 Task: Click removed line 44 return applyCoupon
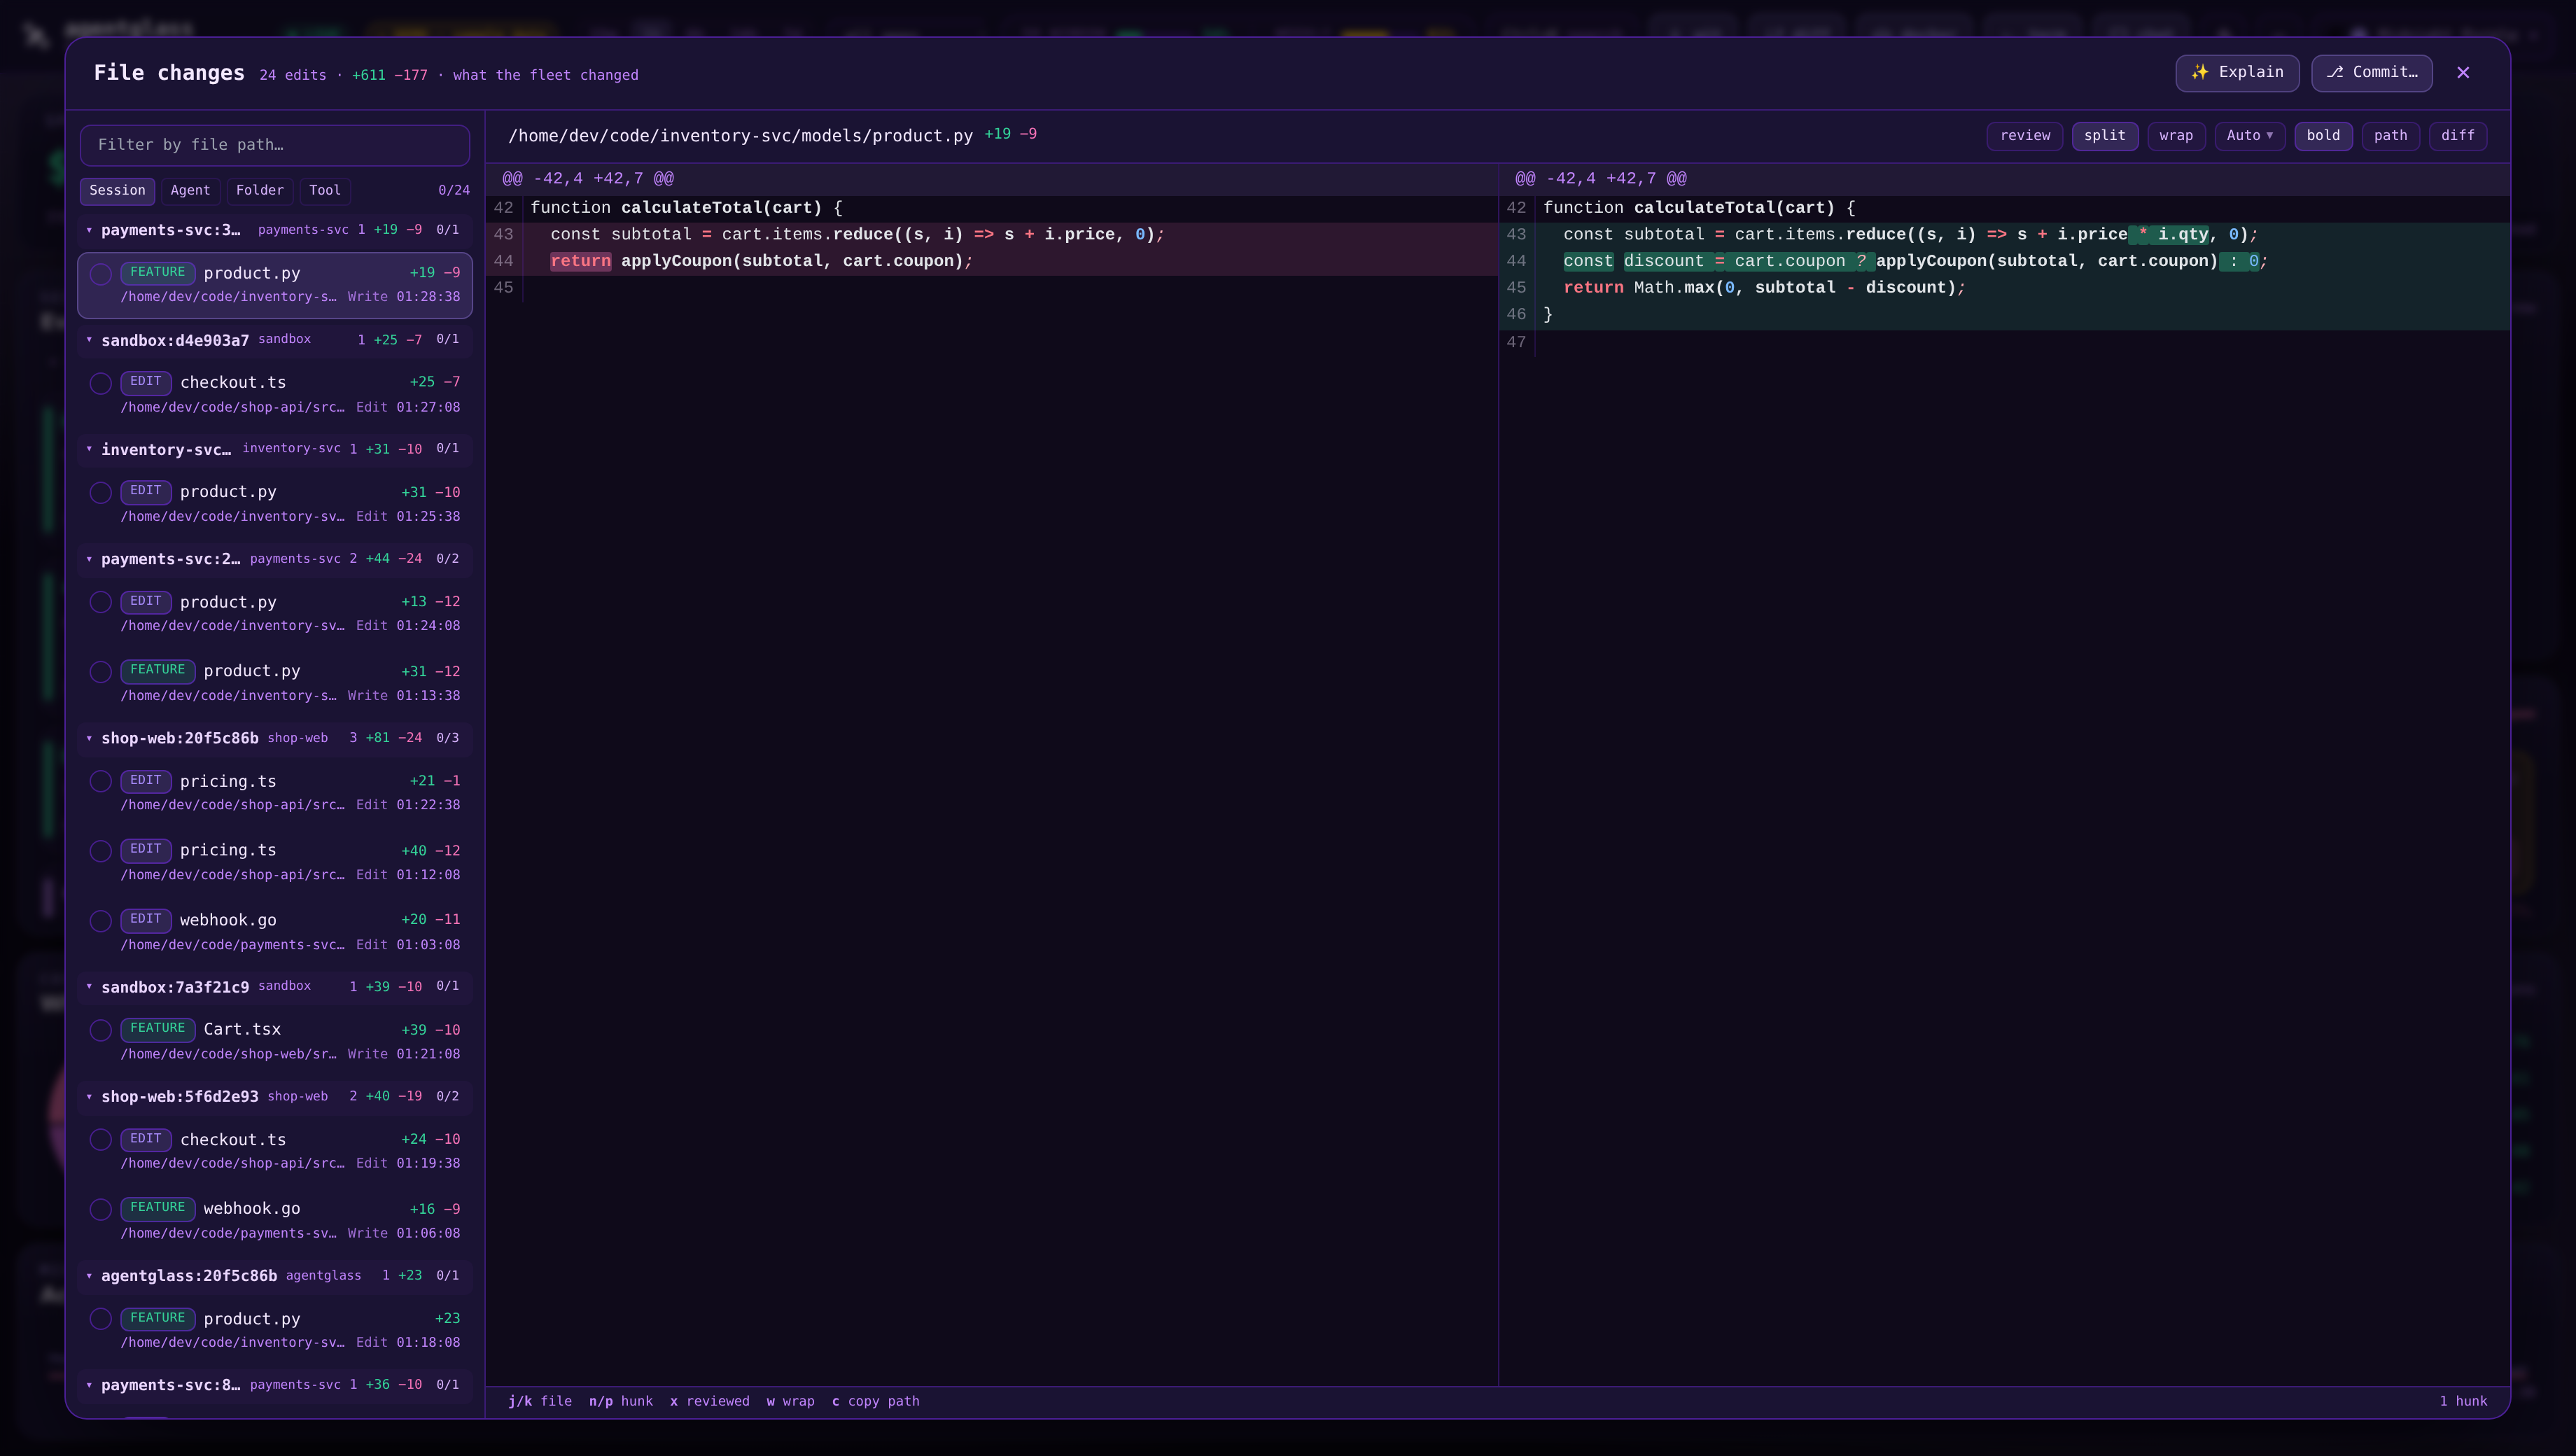992,261
